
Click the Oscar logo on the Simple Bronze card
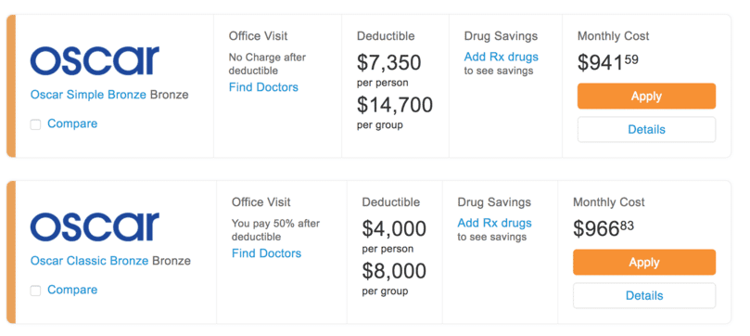coord(95,60)
